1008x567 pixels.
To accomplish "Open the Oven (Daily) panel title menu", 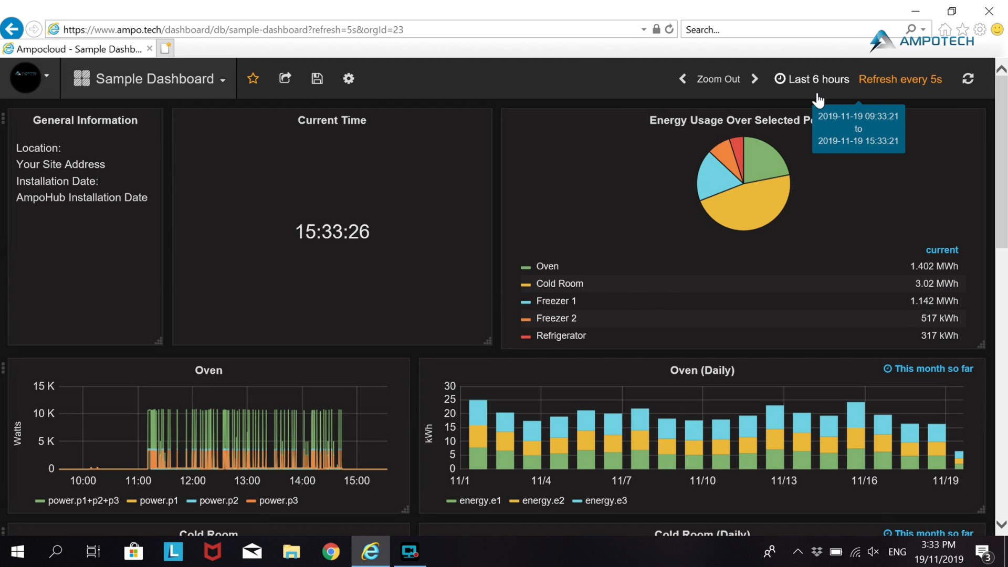I will point(702,370).
